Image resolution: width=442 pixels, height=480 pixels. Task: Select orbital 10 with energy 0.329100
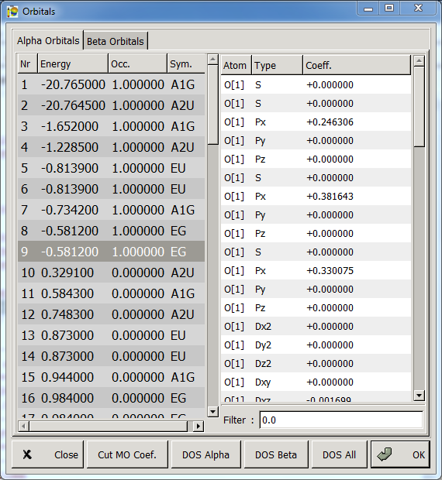[111, 273]
